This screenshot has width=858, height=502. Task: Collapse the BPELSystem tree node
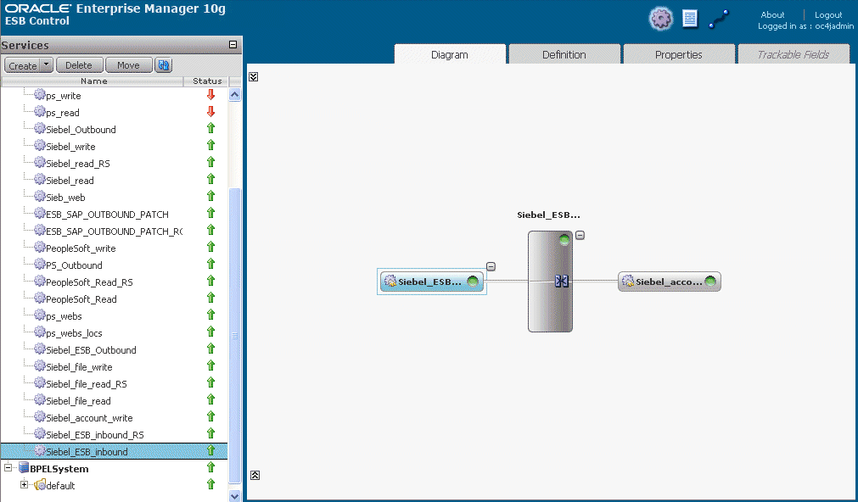pos(8,467)
